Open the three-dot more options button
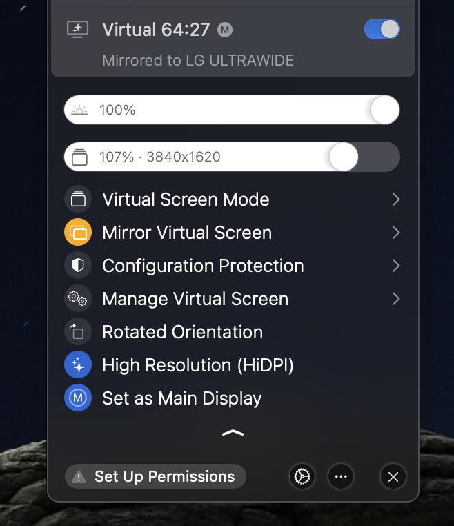The width and height of the screenshot is (454, 526). click(341, 476)
